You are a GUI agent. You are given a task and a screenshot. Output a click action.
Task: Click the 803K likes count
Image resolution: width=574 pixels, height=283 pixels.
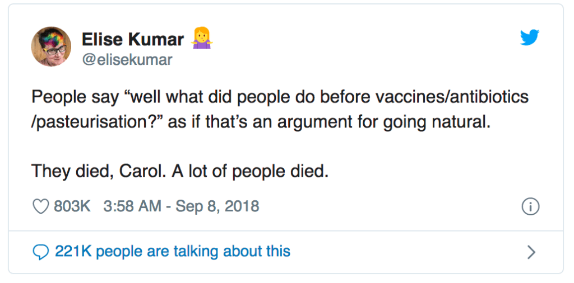pos(72,206)
